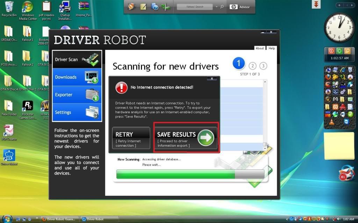358x223 pixels.
Task: Select the Fallout 2 desktop folder
Action: (27, 59)
